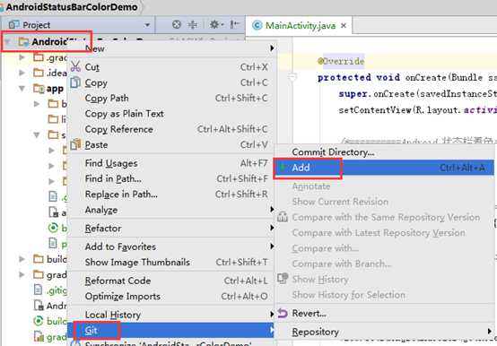Open the Add to Favorites submenu
This screenshot has height=346, width=497.
pos(171,247)
